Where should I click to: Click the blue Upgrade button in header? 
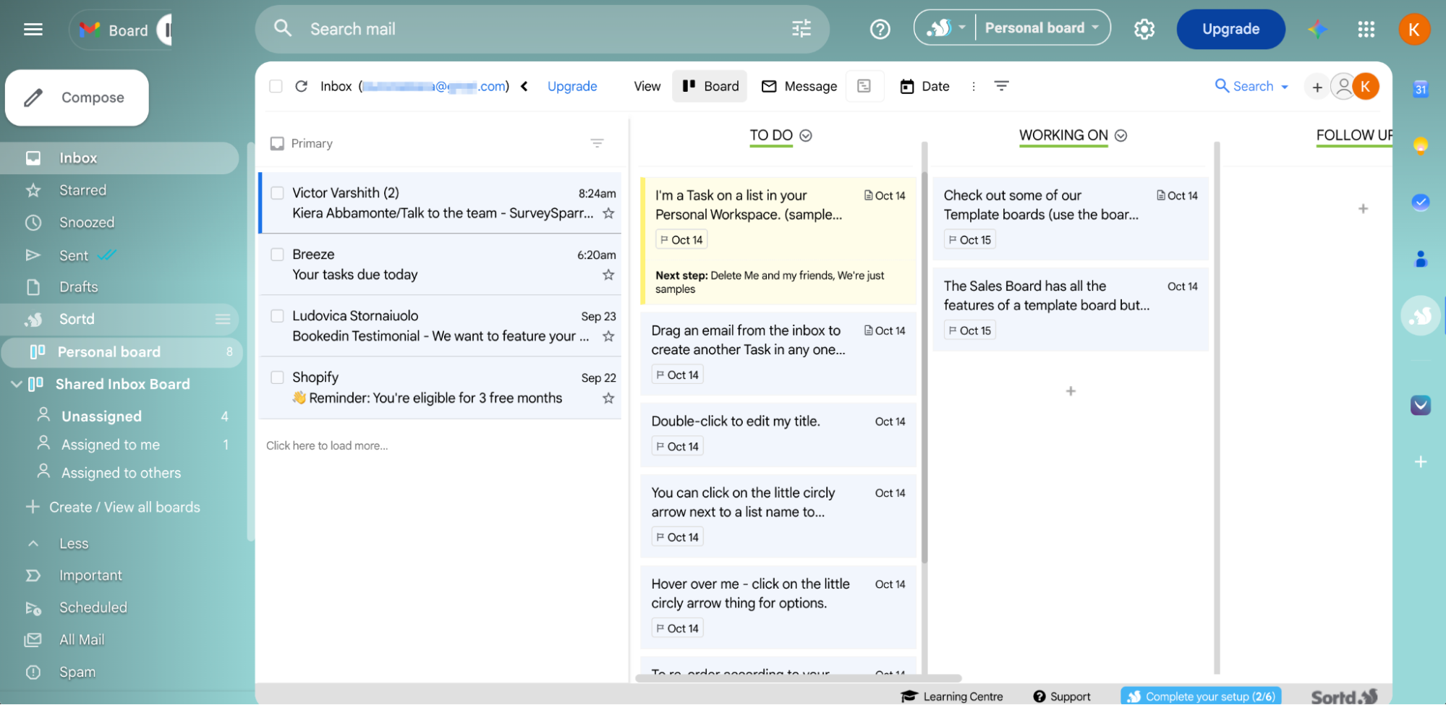1230,29
